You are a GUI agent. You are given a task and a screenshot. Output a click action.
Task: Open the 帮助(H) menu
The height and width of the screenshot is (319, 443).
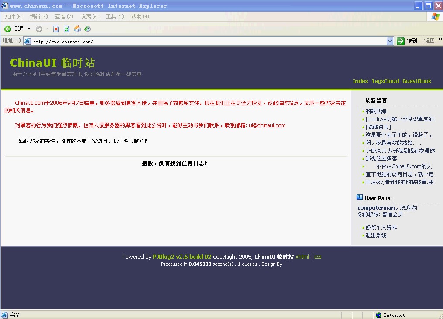(x=140, y=17)
